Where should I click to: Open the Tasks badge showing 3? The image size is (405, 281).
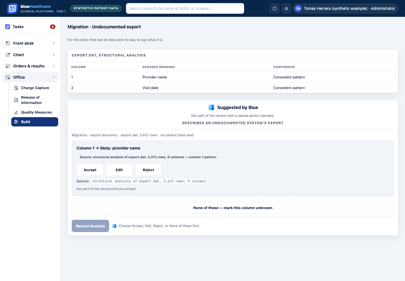(x=53, y=27)
